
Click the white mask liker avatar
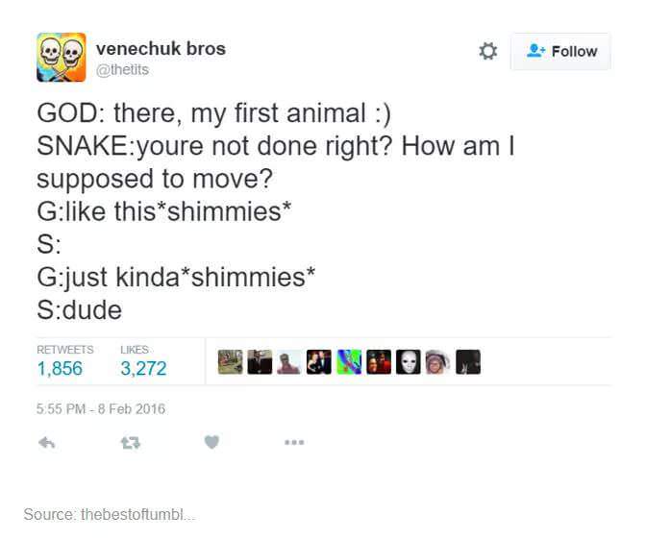[x=408, y=362]
